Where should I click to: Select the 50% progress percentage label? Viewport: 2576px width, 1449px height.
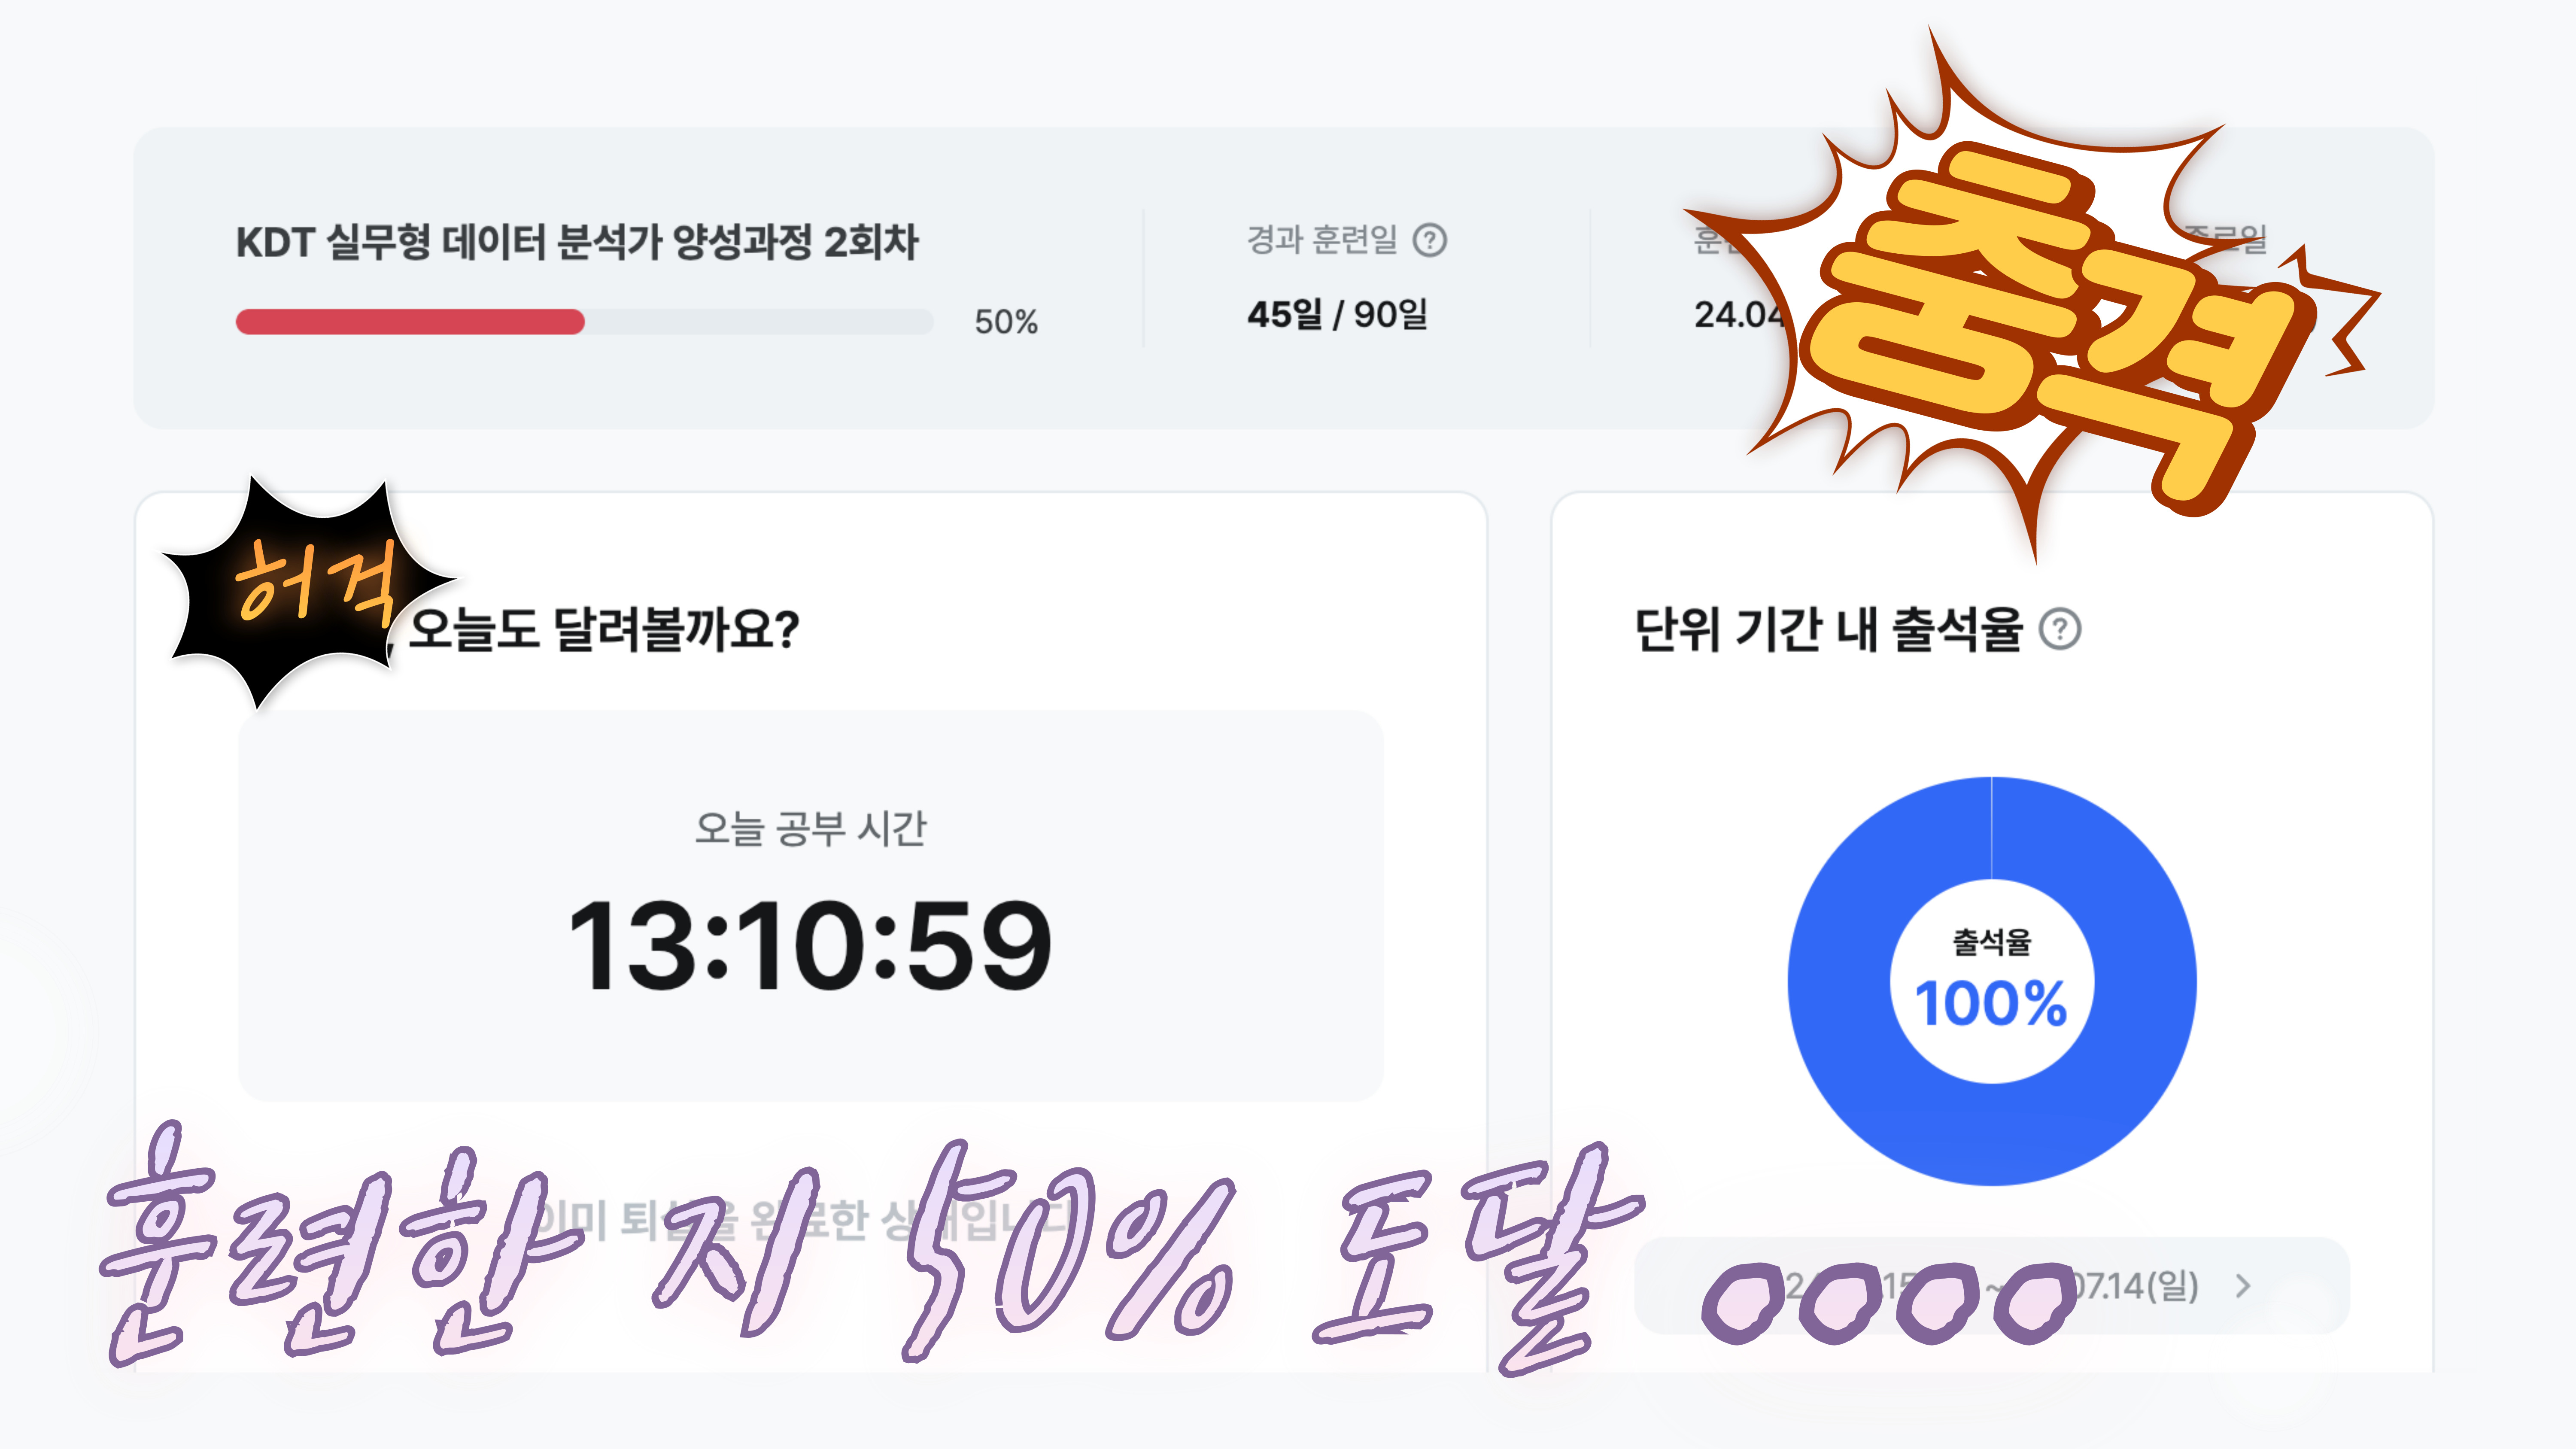[x=1006, y=322]
